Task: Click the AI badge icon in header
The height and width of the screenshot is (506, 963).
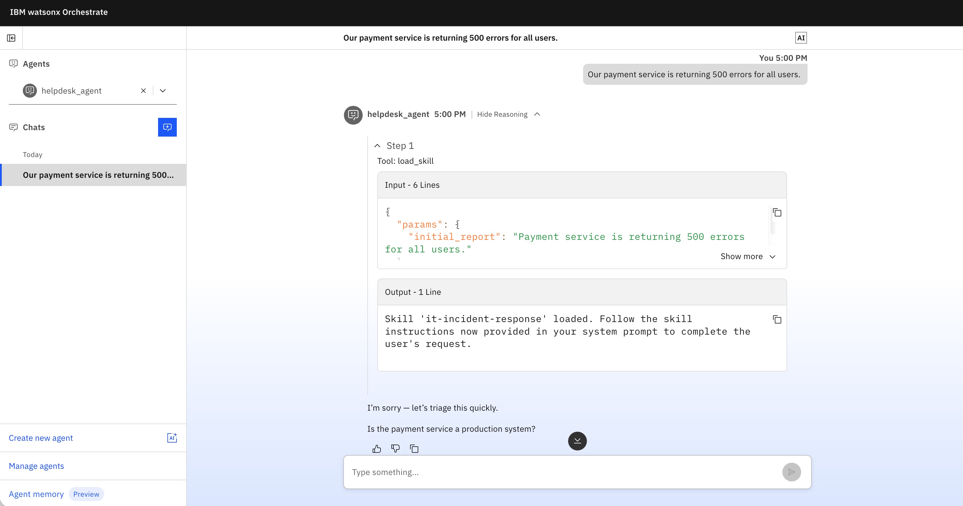Action: click(801, 38)
